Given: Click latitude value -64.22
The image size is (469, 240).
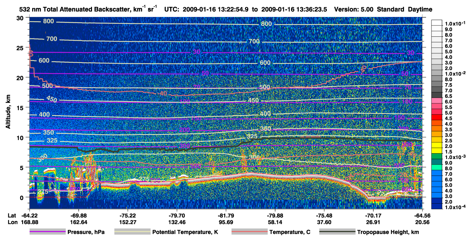Looking at the screenshot, I should tap(29, 216).
